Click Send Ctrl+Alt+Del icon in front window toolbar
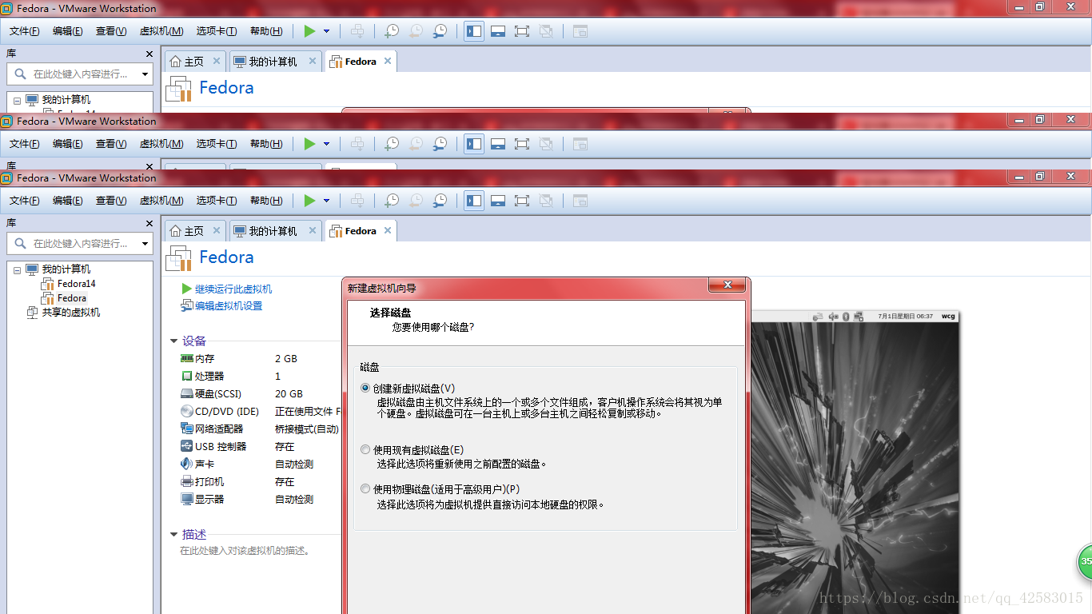Image resolution: width=1092 pixels, height=614 pixels. coord(357,201)
